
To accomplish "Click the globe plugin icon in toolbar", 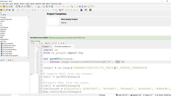I will 81,10.
